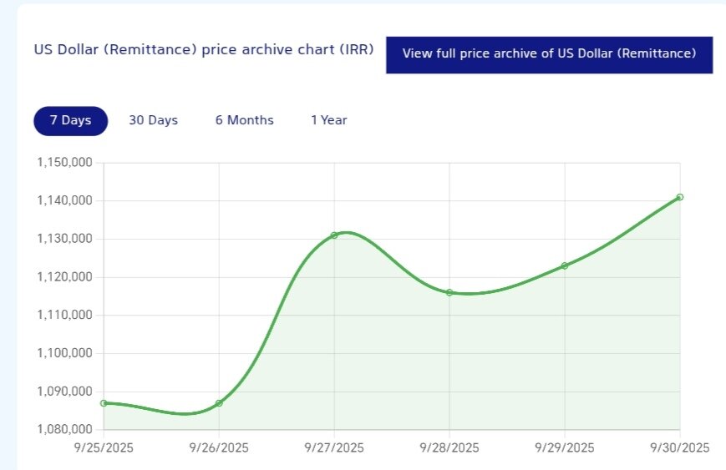Click the 9/30/2025 x-axis date label
The height and width of the screenshot is (470, 726).
click(678, 448)
